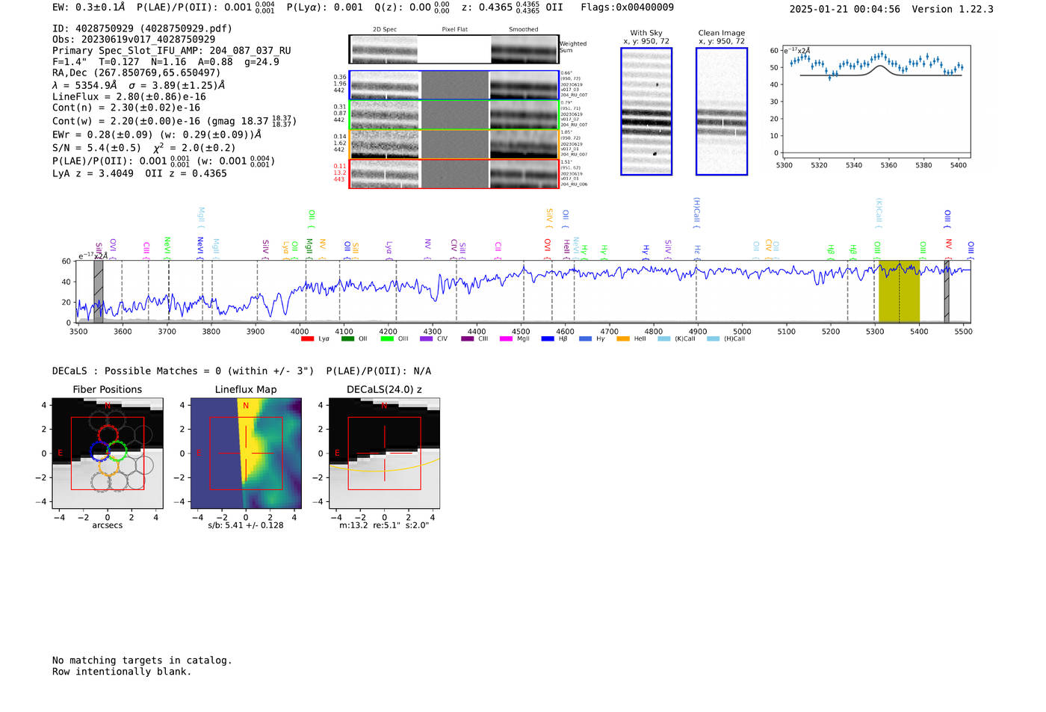Select the 2025-01-21 00:04:56 timestamp
Screen dimensions: 1046x712
(x=845, y=9)
